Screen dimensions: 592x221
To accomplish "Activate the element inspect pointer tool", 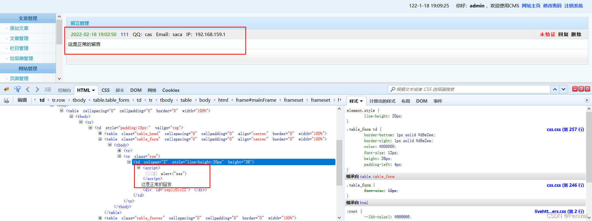I will click(17, 89).
